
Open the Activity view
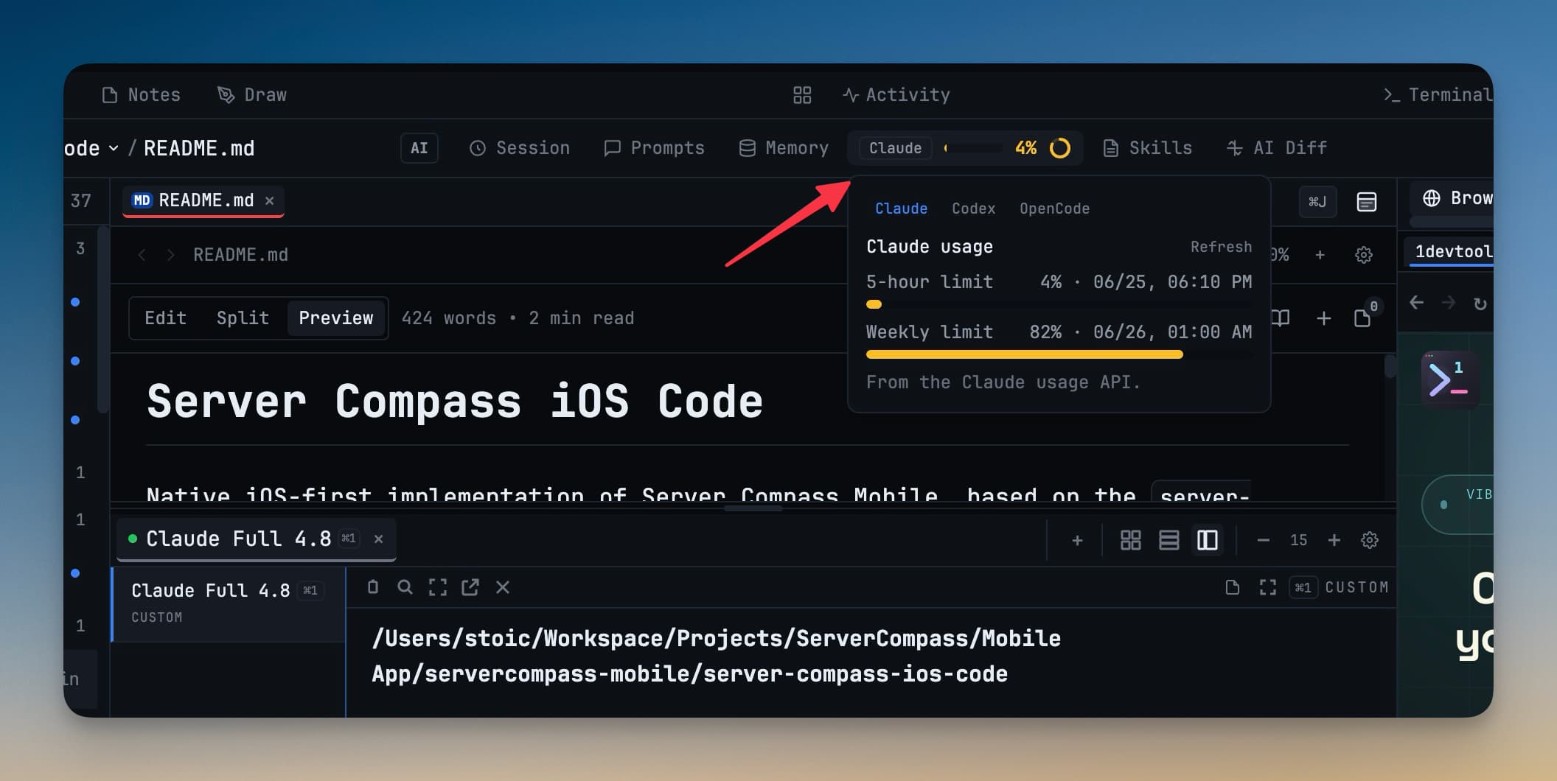pyautogui.click(x=896, y=95)
